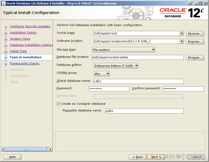Open the Storage type dropdown

[x=124, y=50]
